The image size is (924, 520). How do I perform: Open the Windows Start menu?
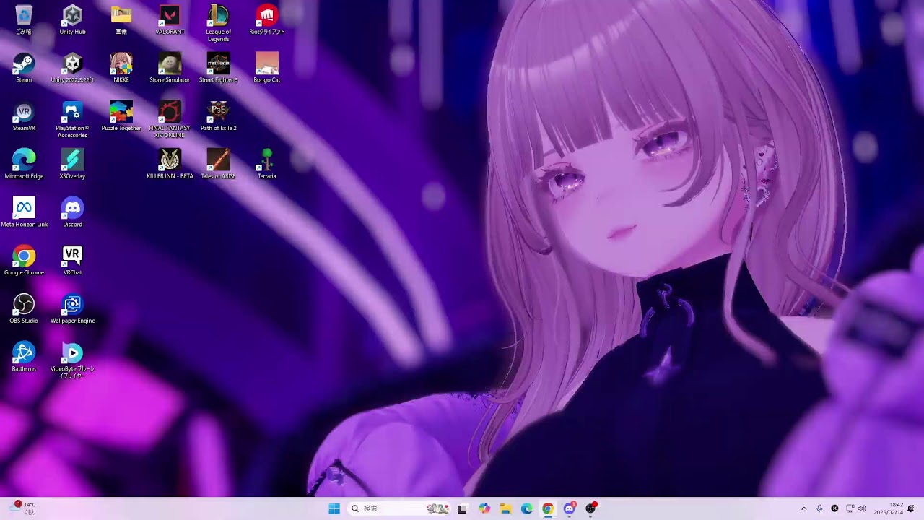[x=334, y=508]
